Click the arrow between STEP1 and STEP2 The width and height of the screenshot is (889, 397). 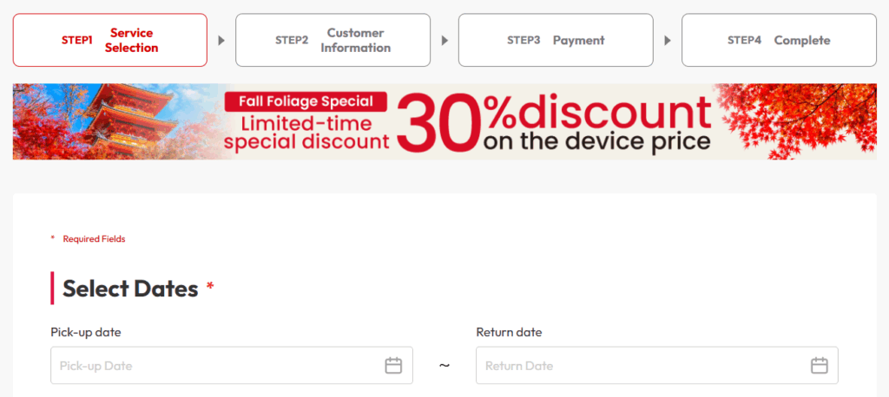[221, 40]
